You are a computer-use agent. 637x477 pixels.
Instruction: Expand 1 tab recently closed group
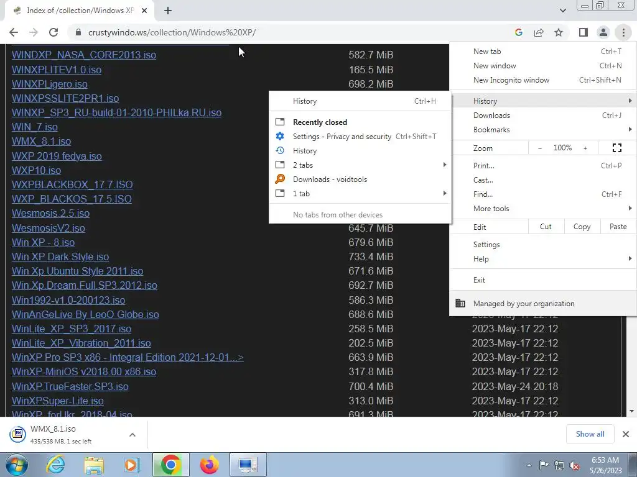(x=360, y=194)
